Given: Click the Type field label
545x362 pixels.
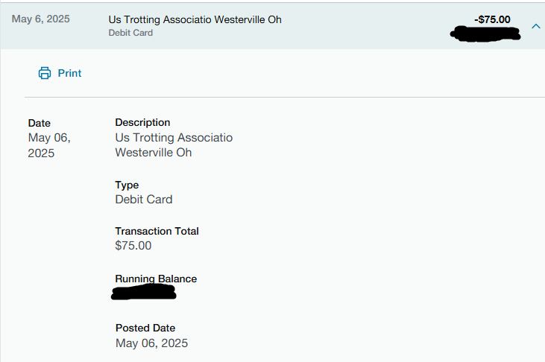Looking at the screenshot, I should 127,185.
